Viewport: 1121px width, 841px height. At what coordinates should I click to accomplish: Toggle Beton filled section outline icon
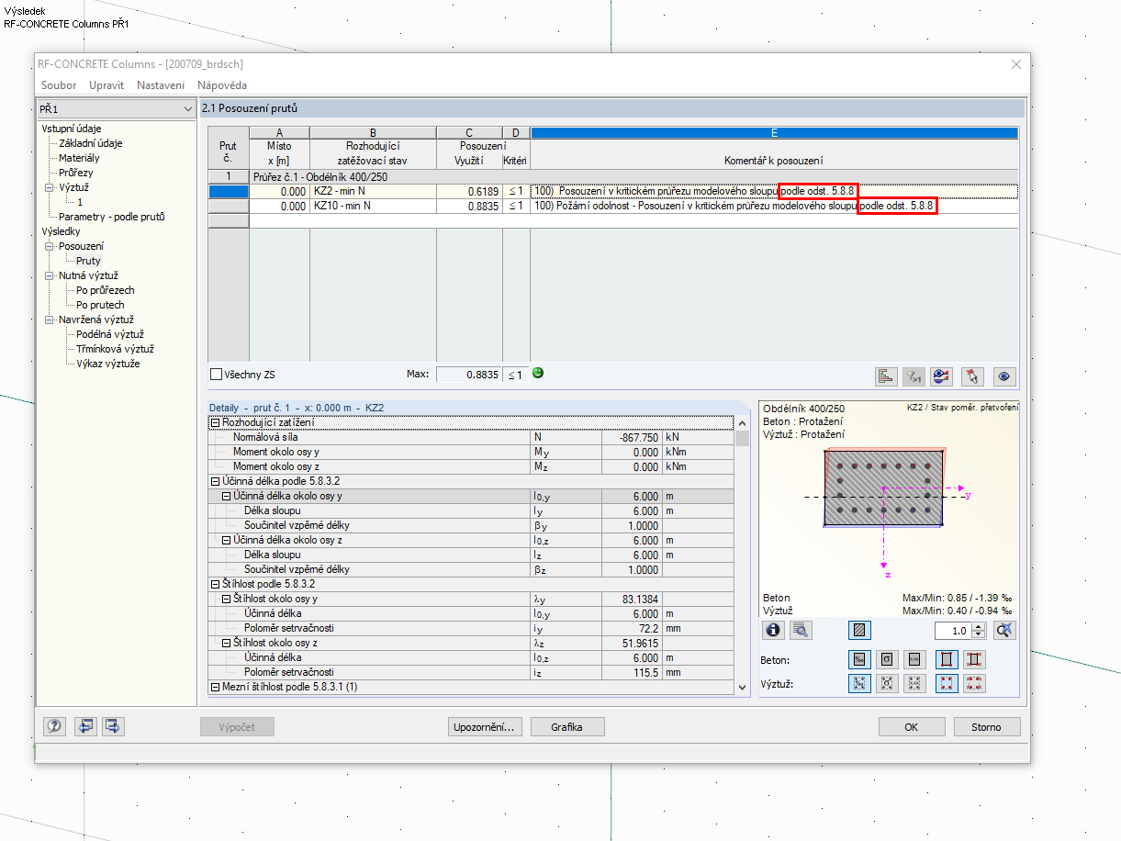coord(947,659)
